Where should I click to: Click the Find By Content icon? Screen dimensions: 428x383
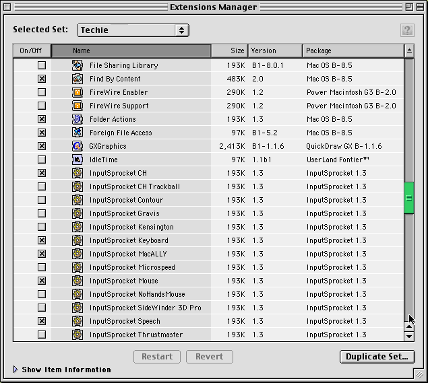tap(78, 79)
